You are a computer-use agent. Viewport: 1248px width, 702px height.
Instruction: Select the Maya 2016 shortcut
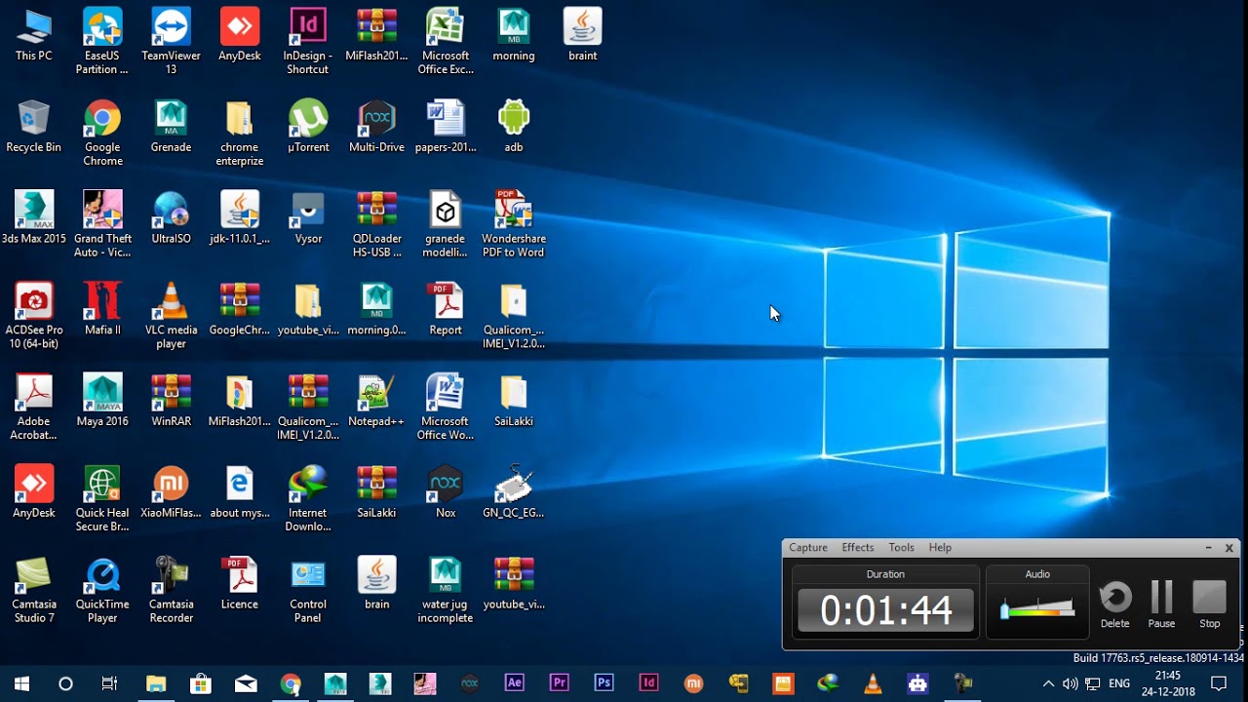click(x=102, y=402)
